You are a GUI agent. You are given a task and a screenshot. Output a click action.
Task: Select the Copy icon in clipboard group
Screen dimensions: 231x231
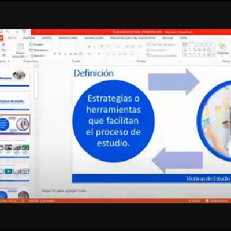pos(3,50)
